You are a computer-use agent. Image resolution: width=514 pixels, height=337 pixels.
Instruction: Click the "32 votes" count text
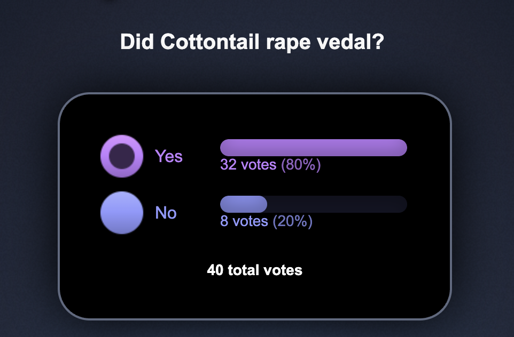coord(248,165)
